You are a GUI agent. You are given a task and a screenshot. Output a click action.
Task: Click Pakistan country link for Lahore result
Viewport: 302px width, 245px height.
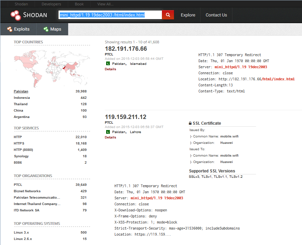point(119,132)
